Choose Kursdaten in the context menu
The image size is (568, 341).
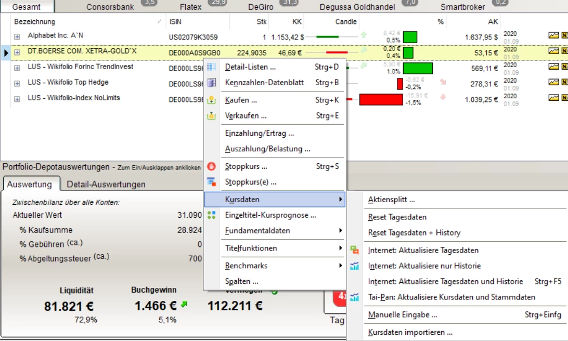(x=275, y=200)
